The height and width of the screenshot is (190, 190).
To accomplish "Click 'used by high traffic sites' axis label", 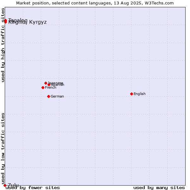I will pyautogui.click(x=3, y=45).
